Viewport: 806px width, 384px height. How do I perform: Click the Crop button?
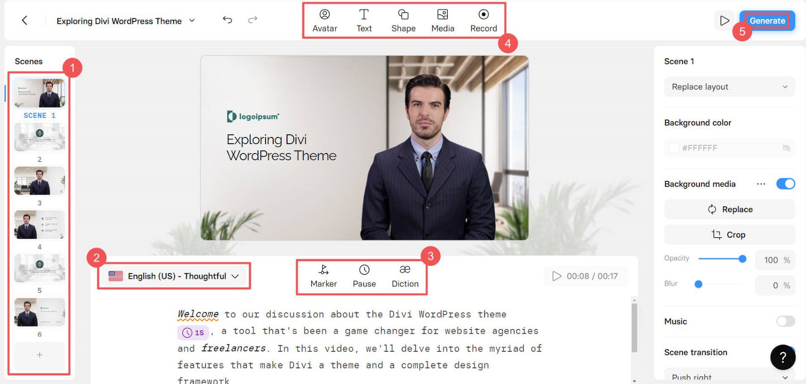coord(729,235)
